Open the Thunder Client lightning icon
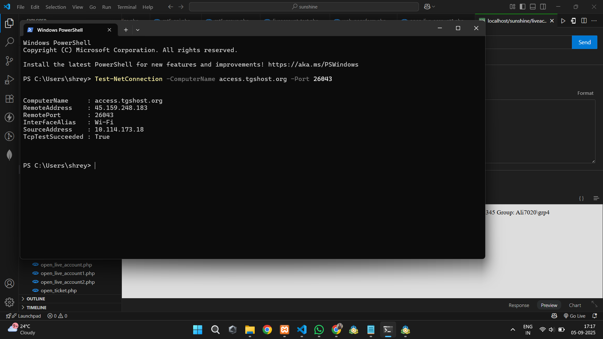This screenshot has width=603, height=339. pos(9,117)
